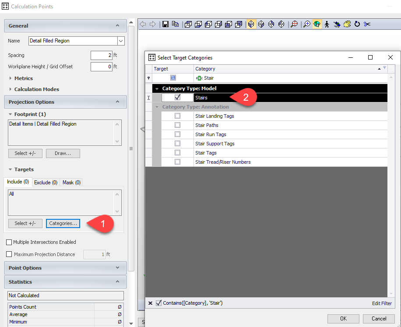401x327 pixels.
Task: Activate the pan hand tool
Action: coord(347,24)
